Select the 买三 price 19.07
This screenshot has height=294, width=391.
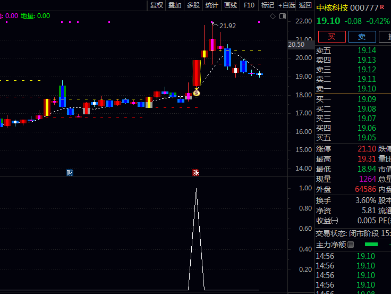(x=367, y=119)
